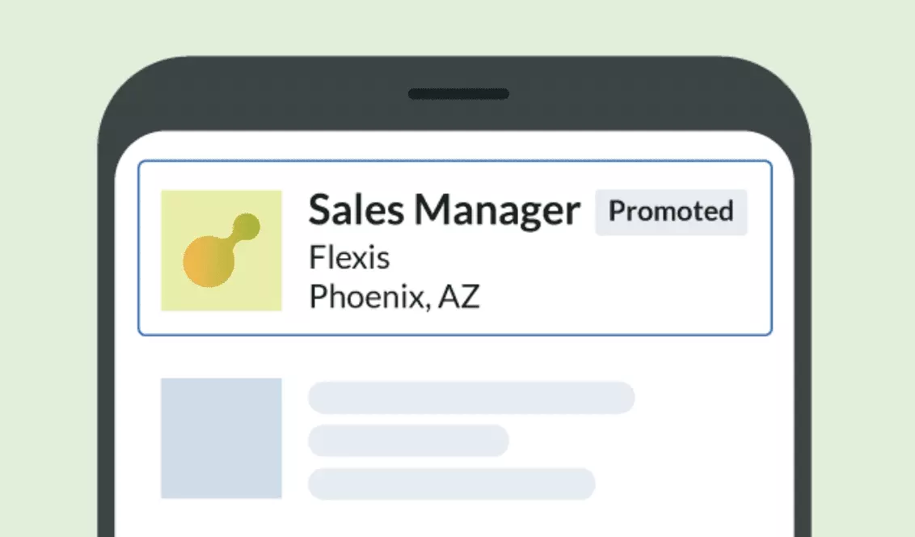Select the gray placeholder thumbnail

point(221,438)
